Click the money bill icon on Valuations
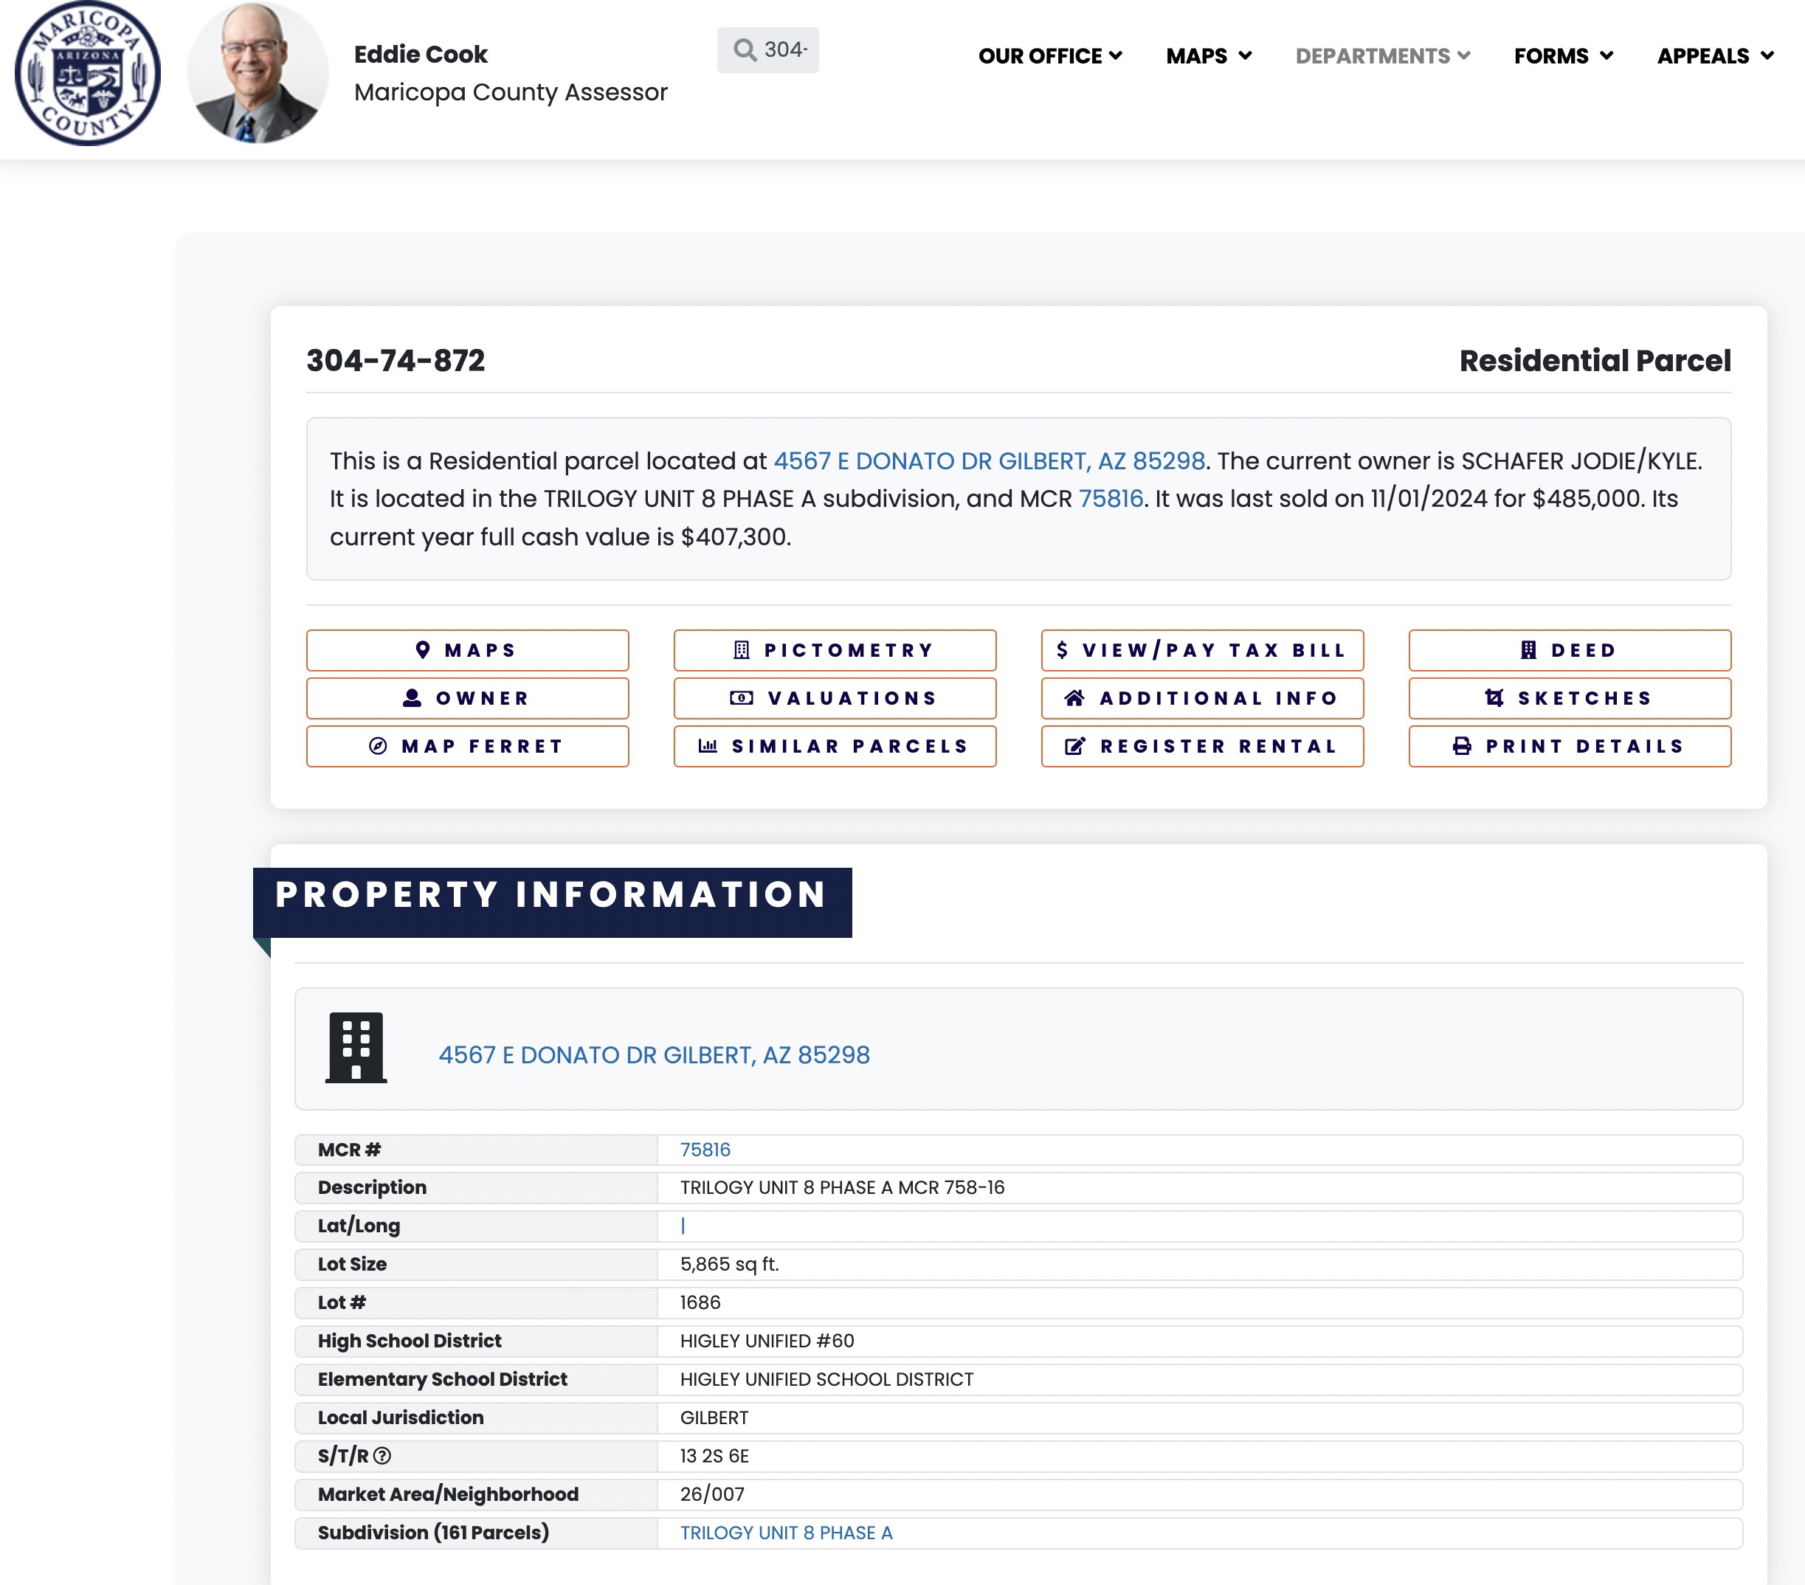Screen dimensions: 1805x1585 pyautogui.click(x=742, y=699)
